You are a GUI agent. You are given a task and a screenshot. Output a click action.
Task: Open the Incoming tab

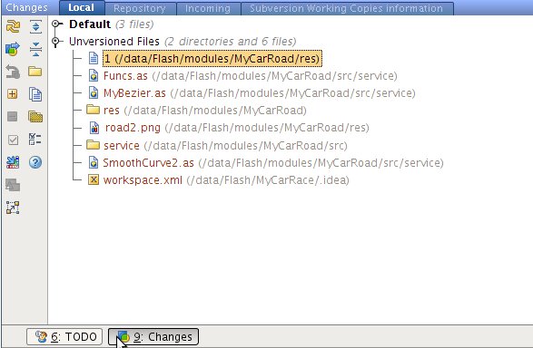point(208,8)
